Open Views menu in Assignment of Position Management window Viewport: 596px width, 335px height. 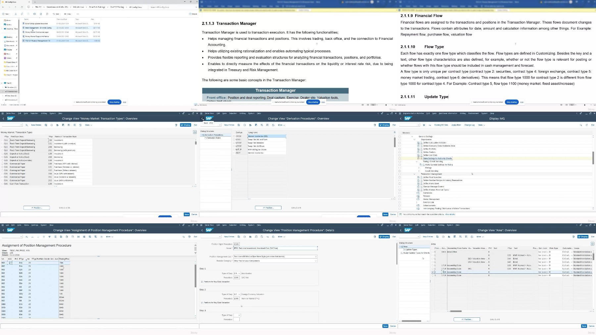(26, 225)
